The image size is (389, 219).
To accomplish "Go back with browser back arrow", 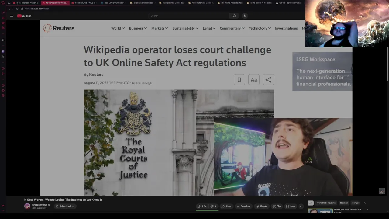I will [9, 9].
